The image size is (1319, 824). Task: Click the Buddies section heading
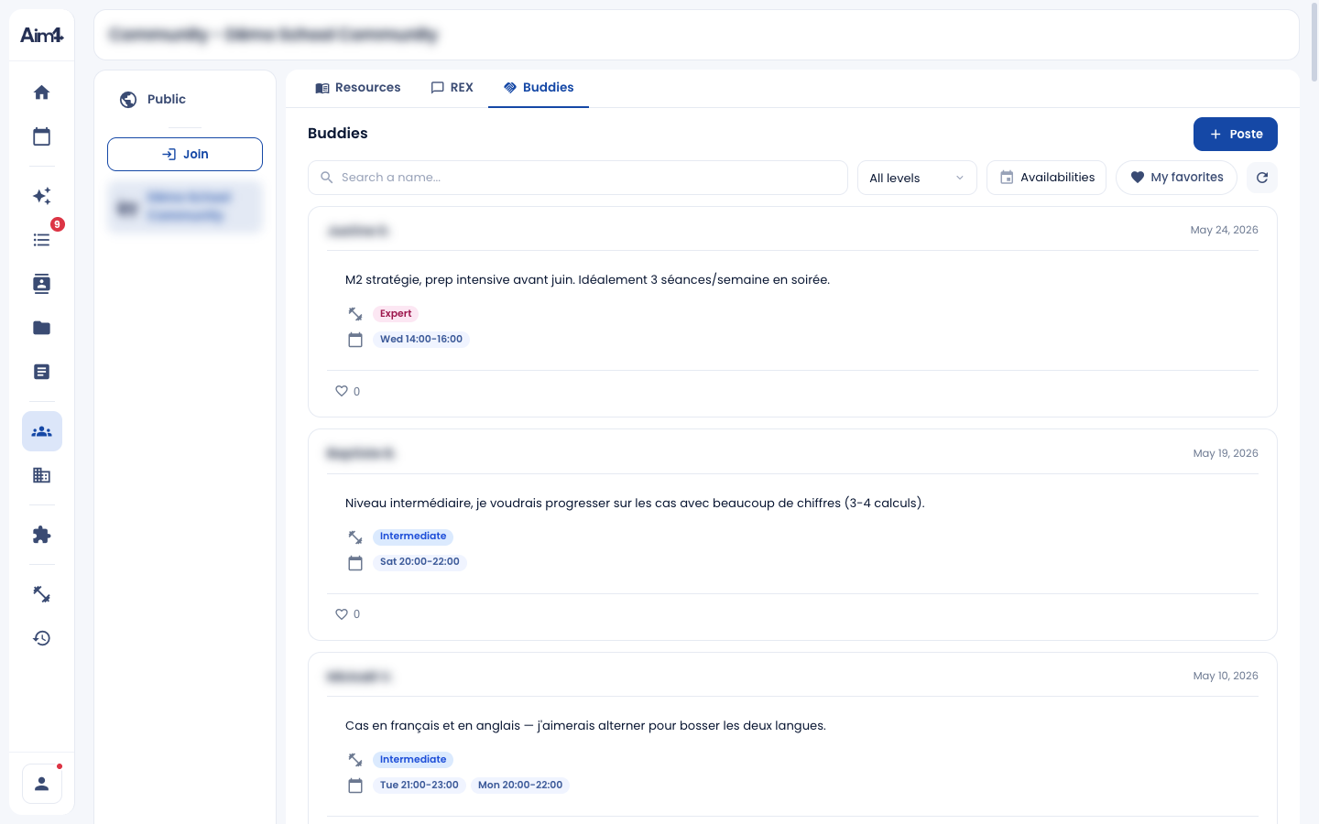pyautogui.click(x=338, y=134)
